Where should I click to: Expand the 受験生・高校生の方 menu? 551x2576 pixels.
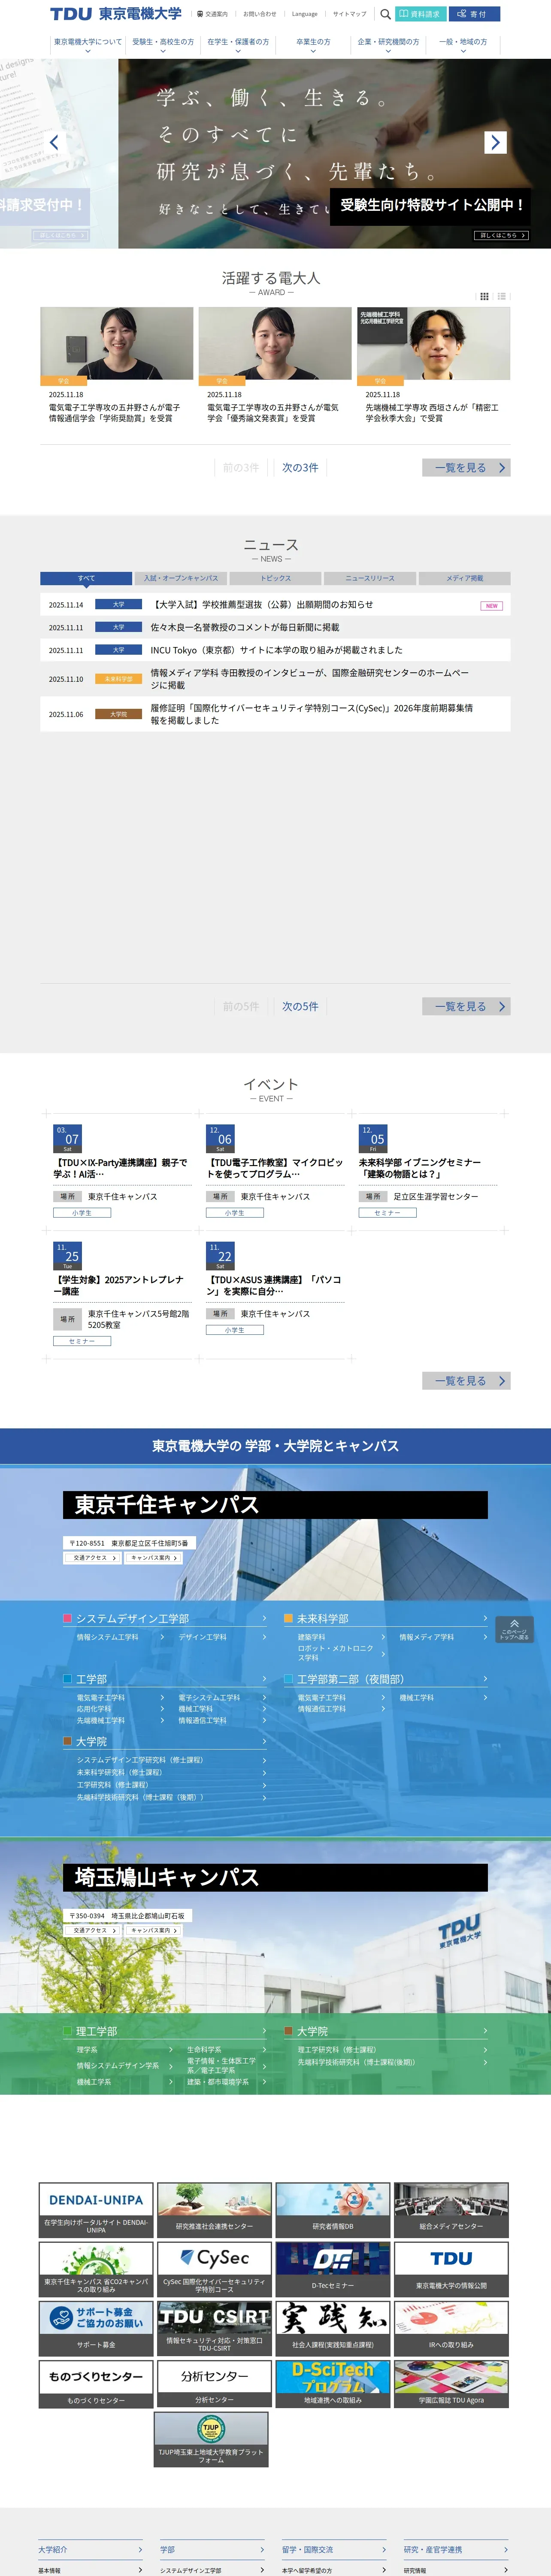tap(163, 45)
